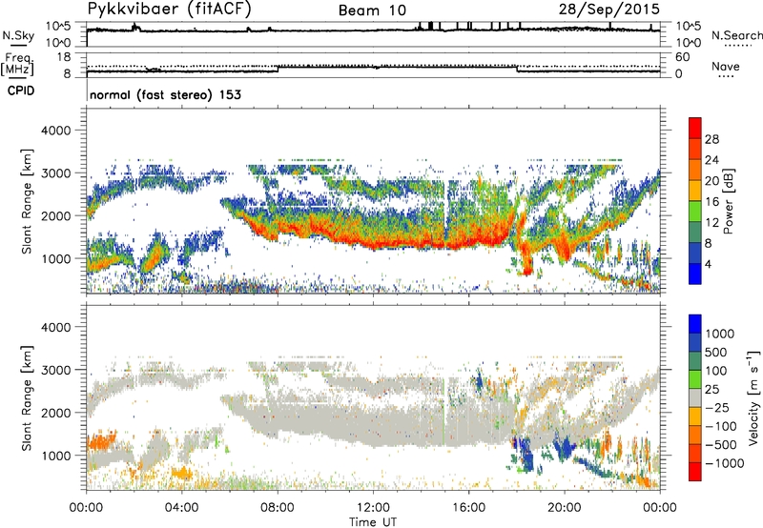Click the Pykkvibaer (fitACF) title text
Image resolution: width=763 pixels, height=528 pixels.
(x=170, y=9)
